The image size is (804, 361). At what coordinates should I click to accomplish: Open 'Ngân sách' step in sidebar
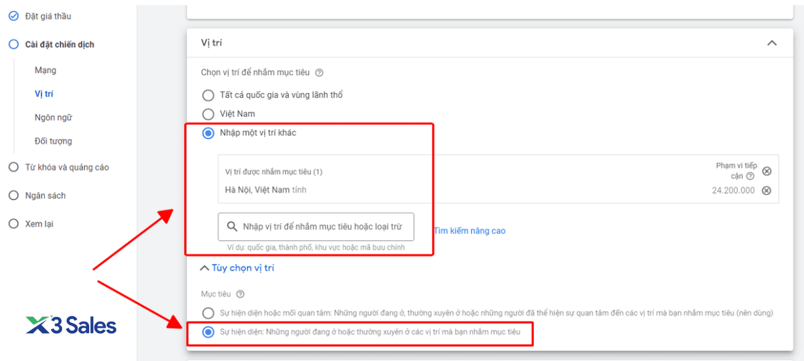pyautogui.click(x=45, y=195)
